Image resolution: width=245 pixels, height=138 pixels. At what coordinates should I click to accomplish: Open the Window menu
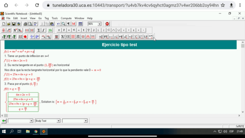point(79,18)
